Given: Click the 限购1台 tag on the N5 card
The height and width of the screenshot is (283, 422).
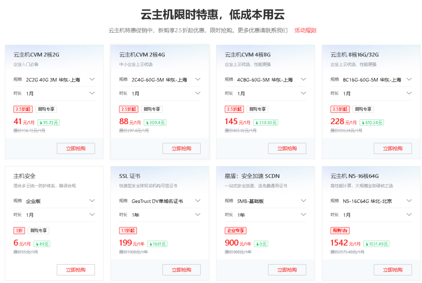Looking at the screenshot, I should 340,231.
